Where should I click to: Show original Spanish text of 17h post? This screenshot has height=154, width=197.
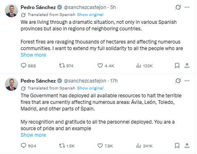click(90, 88)
